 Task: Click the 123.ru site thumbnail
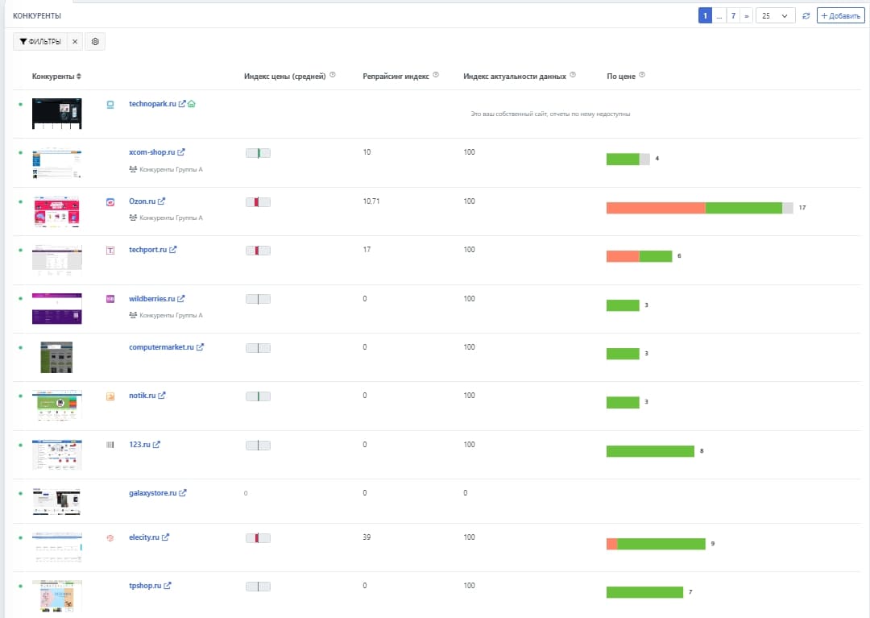point(57,454)
